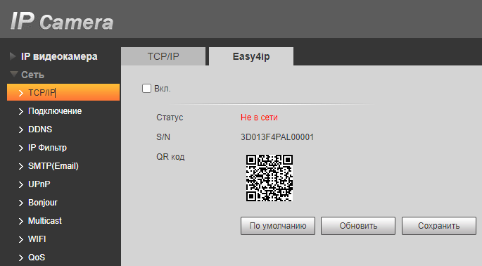This screenshot has height=266, width=482.
Task: Expand the IP видеокамера section triangle
Action: pos(13,56)
